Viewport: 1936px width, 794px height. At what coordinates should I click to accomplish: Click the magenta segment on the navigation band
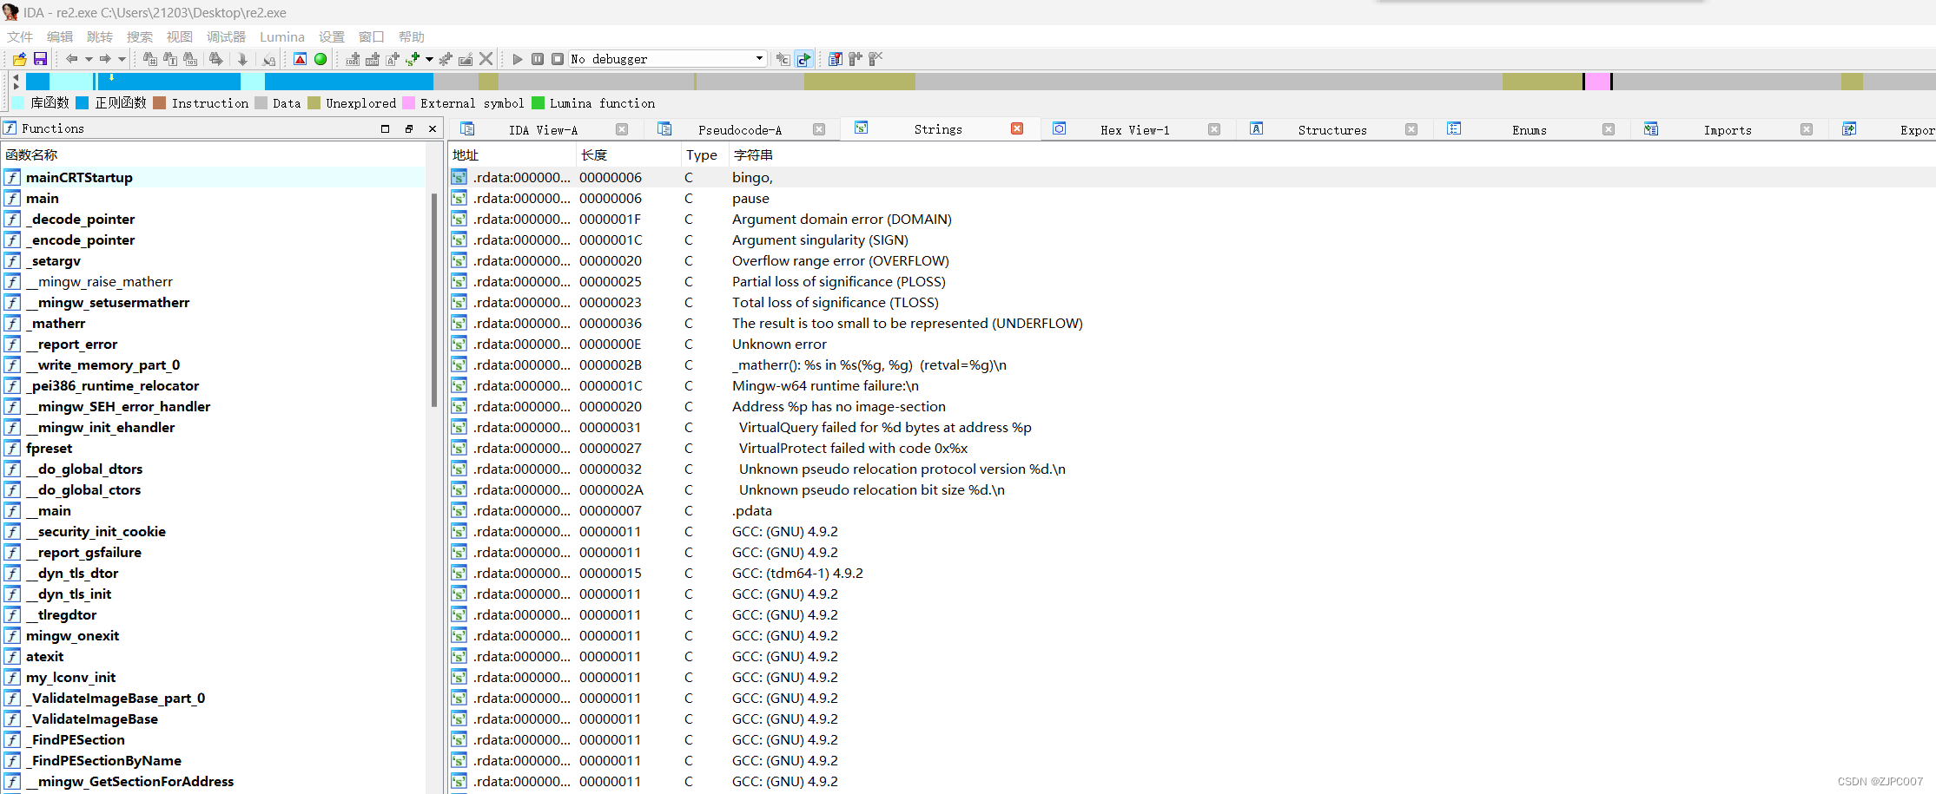[x=1599, y=81]
